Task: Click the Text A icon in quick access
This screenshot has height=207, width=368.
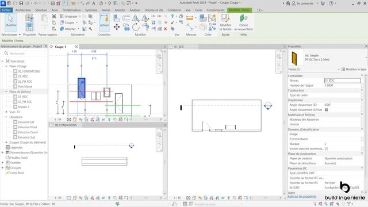Action: tap(94, 3)
